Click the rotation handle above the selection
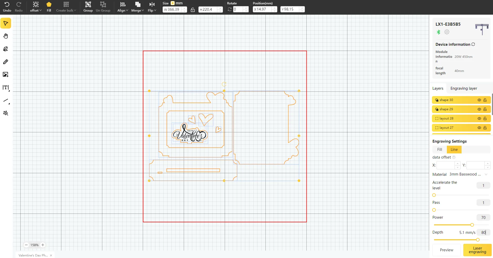493x258 pixels. coord(224,84)
